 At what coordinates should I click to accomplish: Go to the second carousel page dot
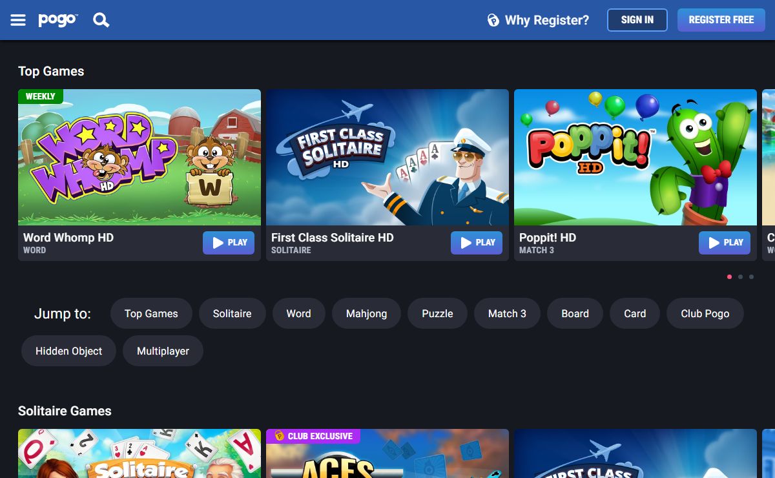pyautogui.click(x=740, y=276)
